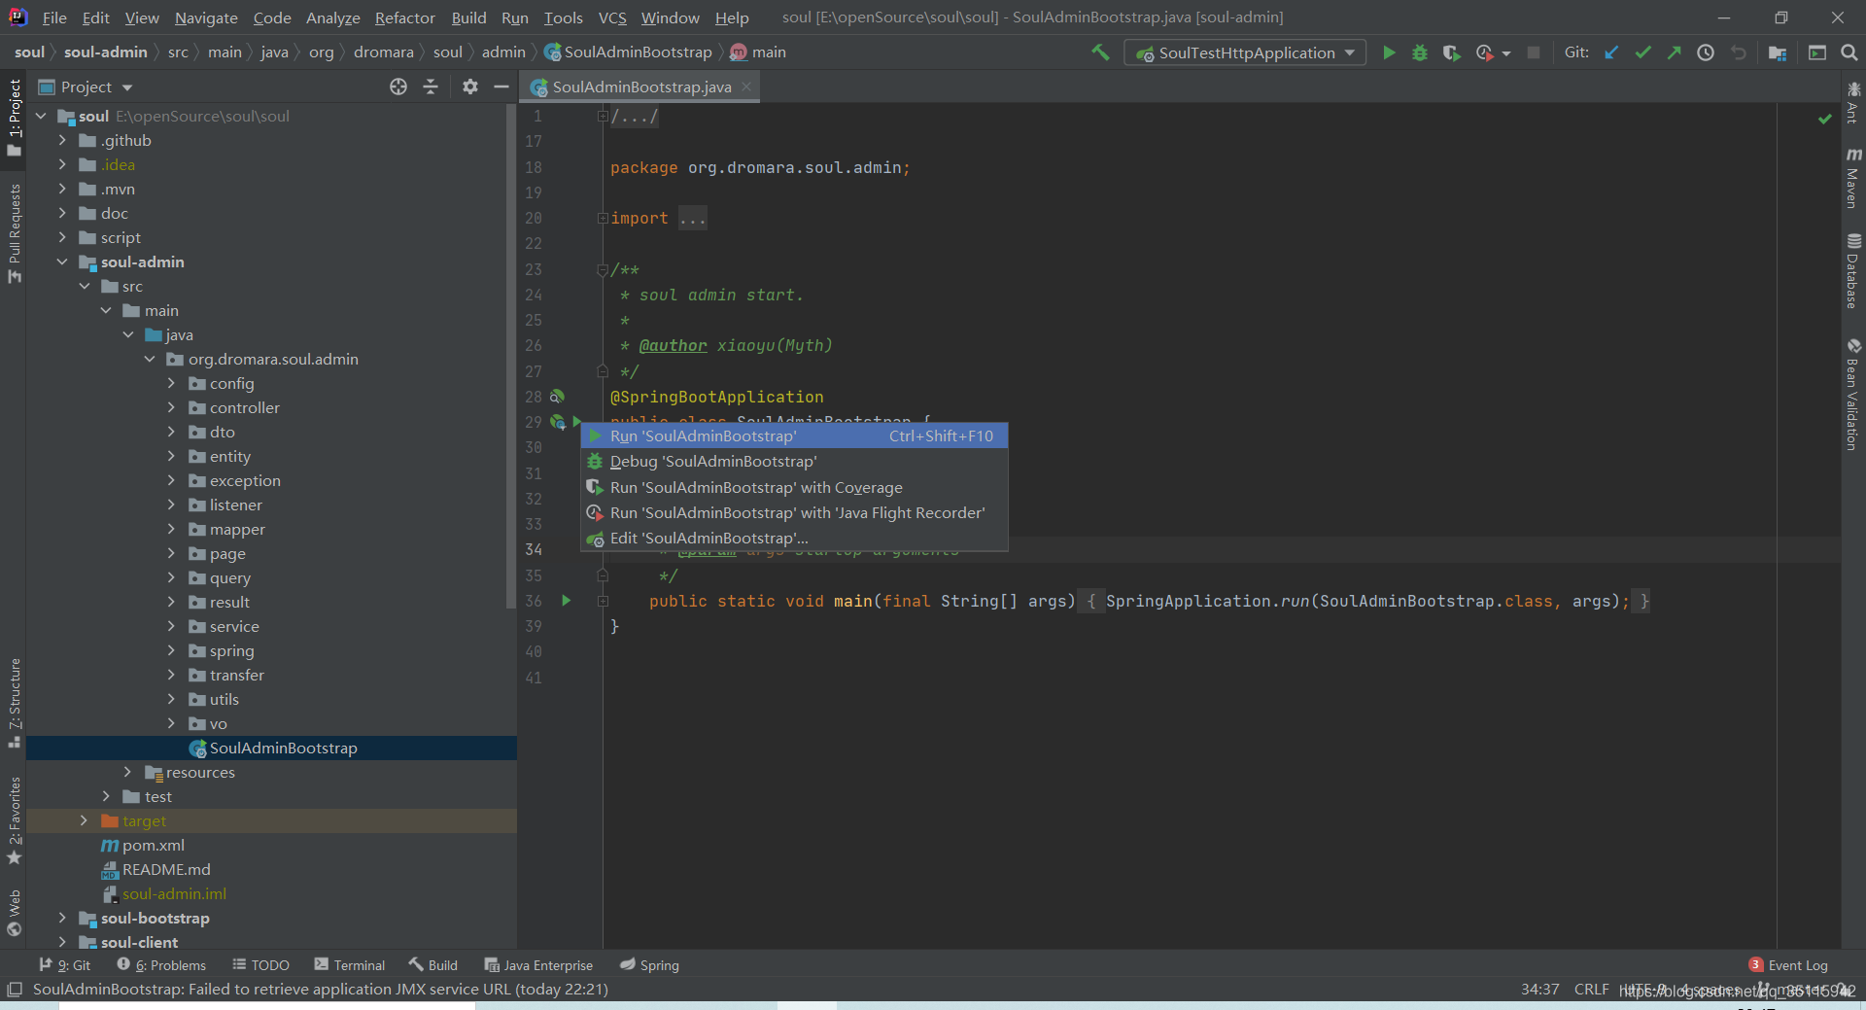Click the CRLF line separator in status bar
Screen dimensions: 1866x1010
(1592, 990)
